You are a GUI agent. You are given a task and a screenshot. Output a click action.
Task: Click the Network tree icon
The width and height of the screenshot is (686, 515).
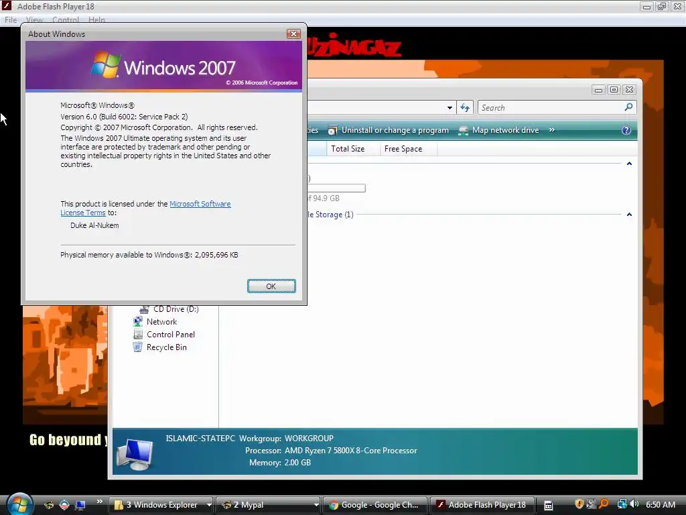138,321
